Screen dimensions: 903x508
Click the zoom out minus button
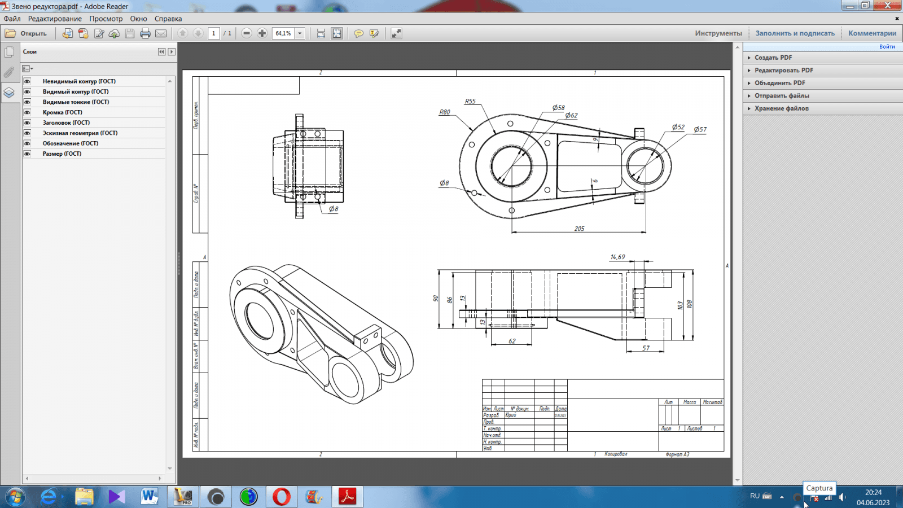click(x=247, y=33)
